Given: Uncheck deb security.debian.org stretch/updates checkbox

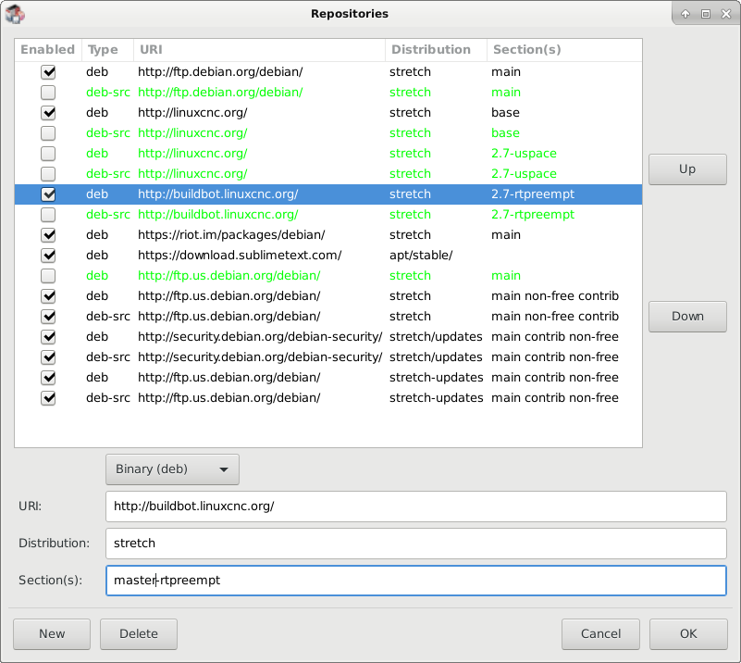Looking at the screenshot, I should pos(48,336).
